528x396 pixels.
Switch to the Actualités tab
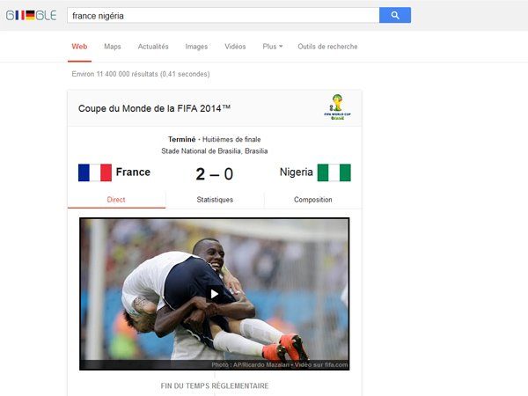click(x=153, y=47)
